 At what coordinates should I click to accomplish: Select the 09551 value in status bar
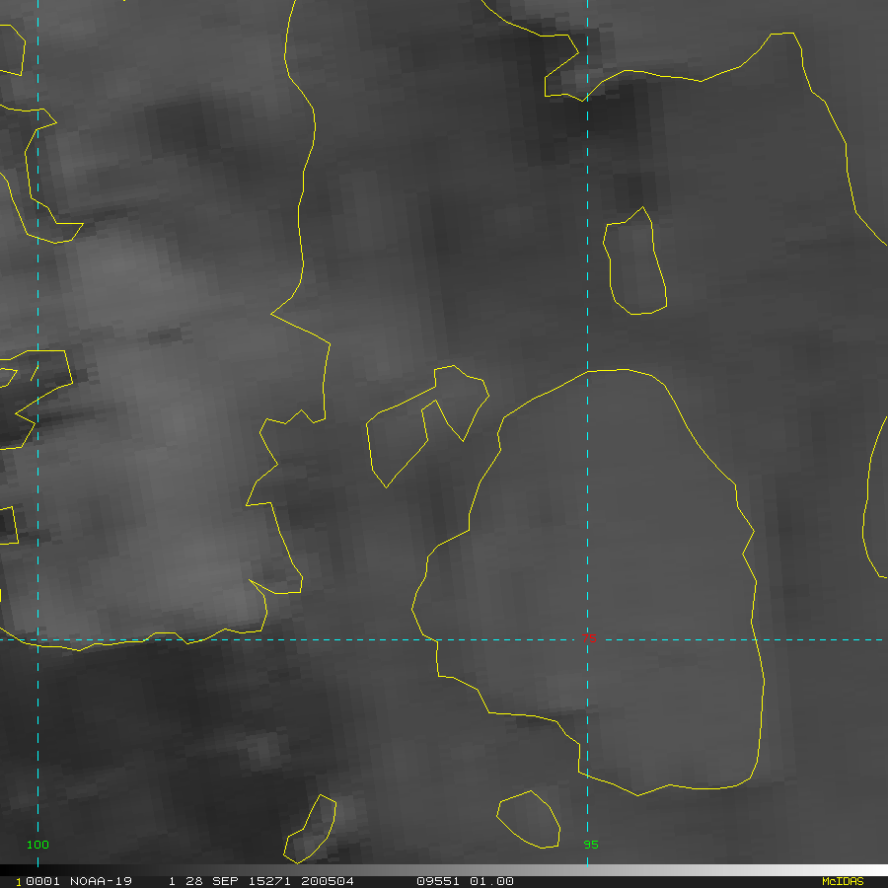pyautogui.click(x=436, y=881)
